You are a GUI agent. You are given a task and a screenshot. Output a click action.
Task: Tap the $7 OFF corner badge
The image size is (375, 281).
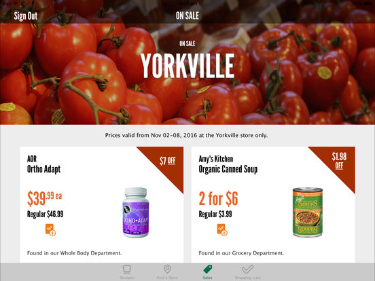click(168, 161)
